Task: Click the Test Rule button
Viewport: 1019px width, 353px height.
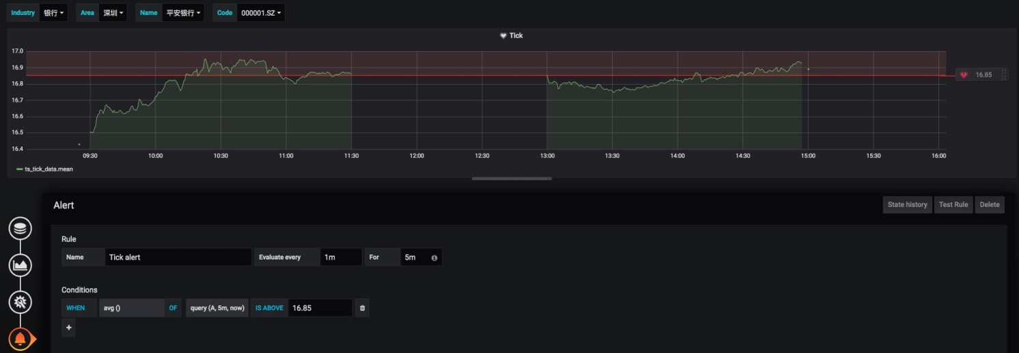Action: coord(953,205)
